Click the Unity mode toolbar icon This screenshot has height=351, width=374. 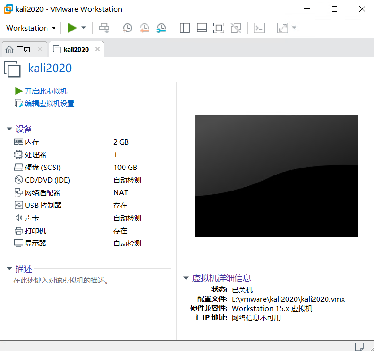[x=236, y=28]
